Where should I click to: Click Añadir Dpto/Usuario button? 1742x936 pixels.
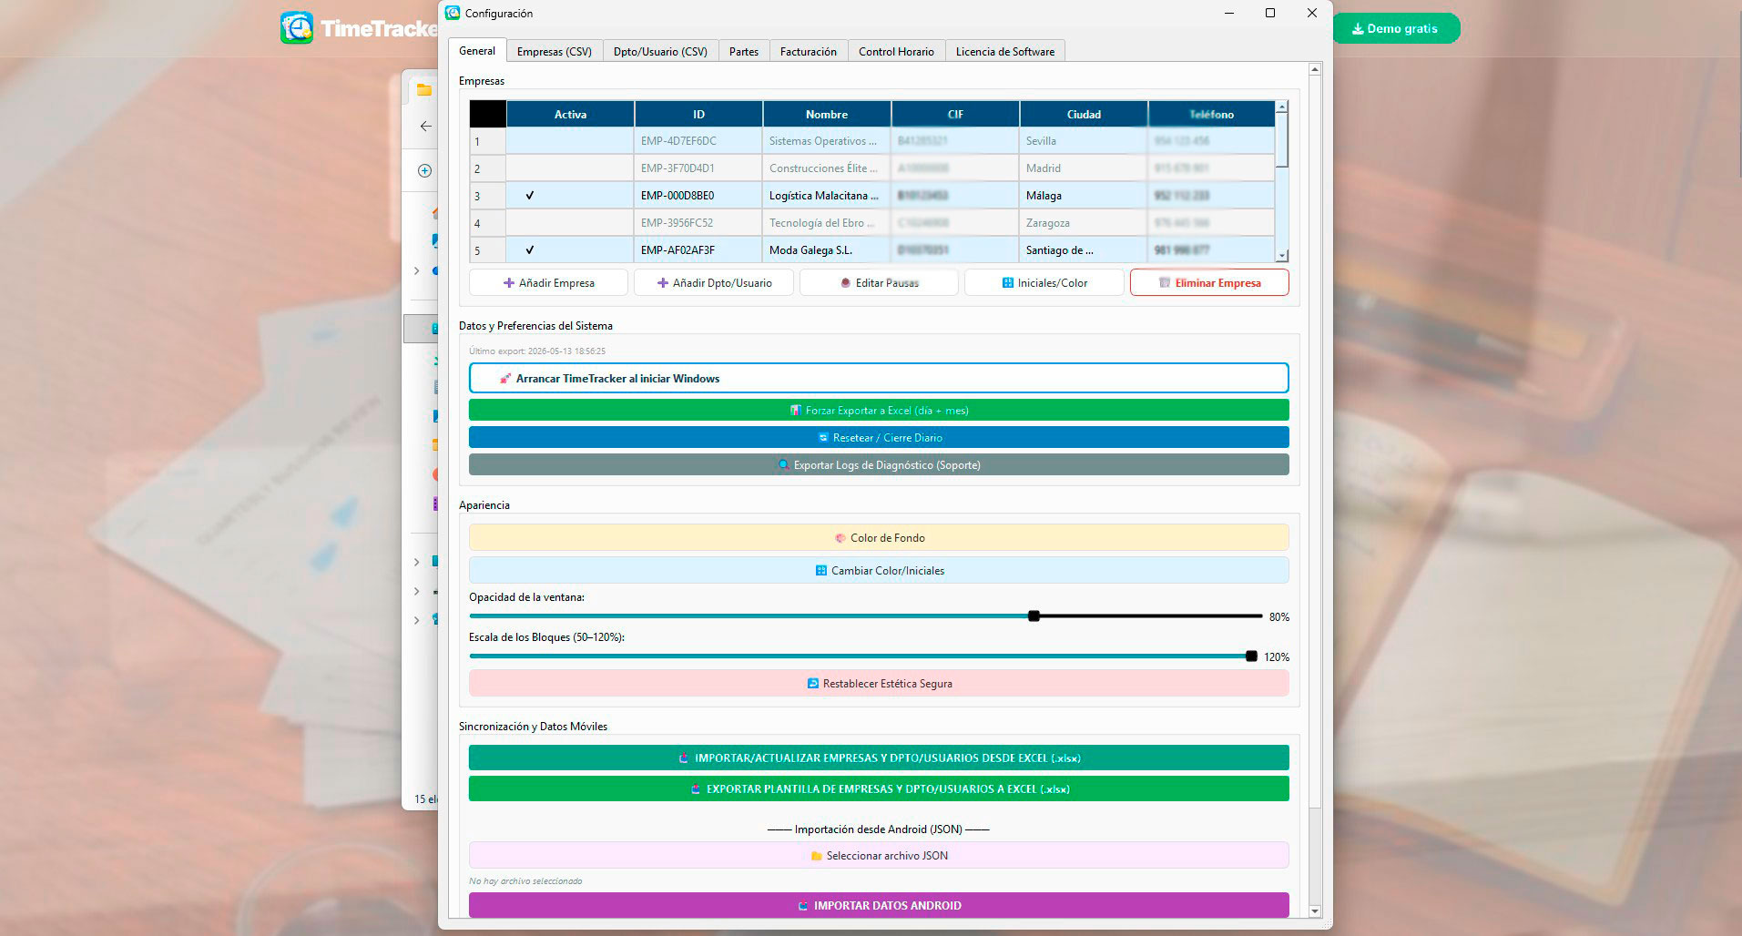pyautogui.click(x=714, y=282)
